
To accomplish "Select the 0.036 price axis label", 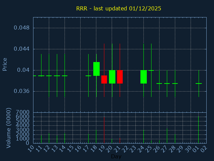I will click(x=22, y=91).
